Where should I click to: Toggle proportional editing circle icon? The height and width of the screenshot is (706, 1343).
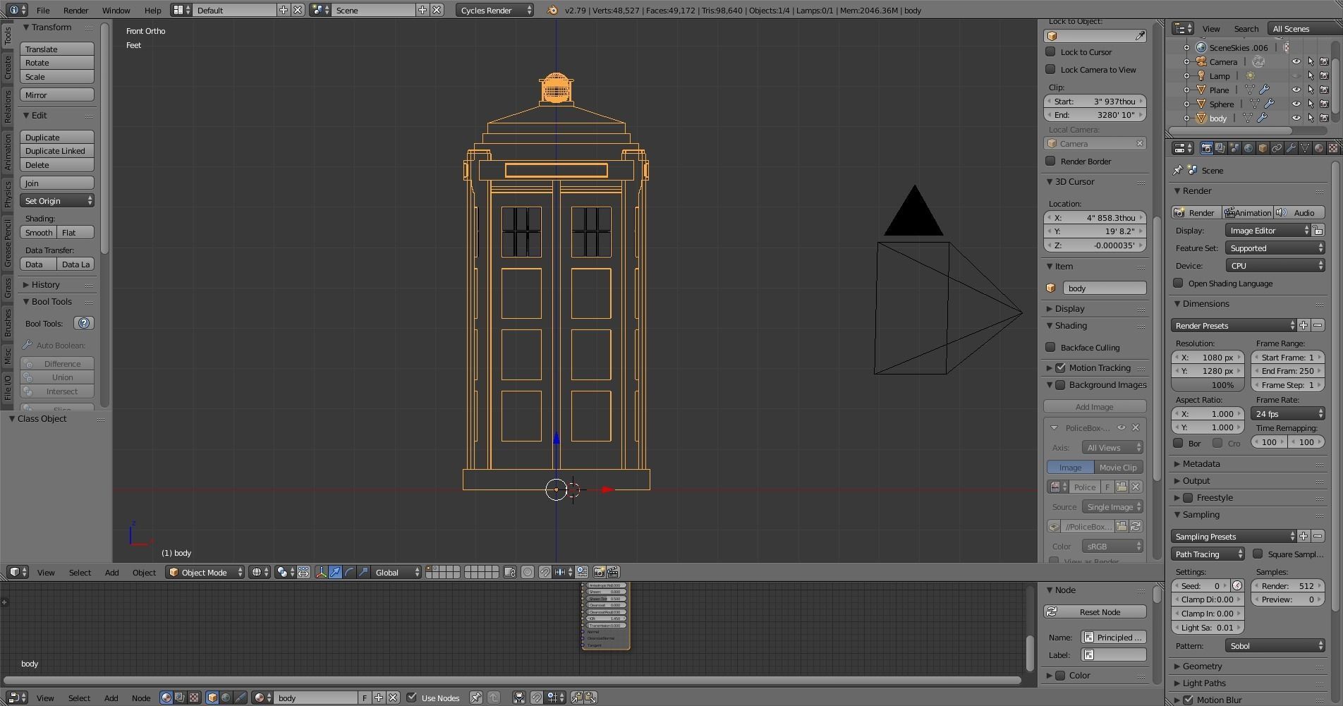click(528, 572)
